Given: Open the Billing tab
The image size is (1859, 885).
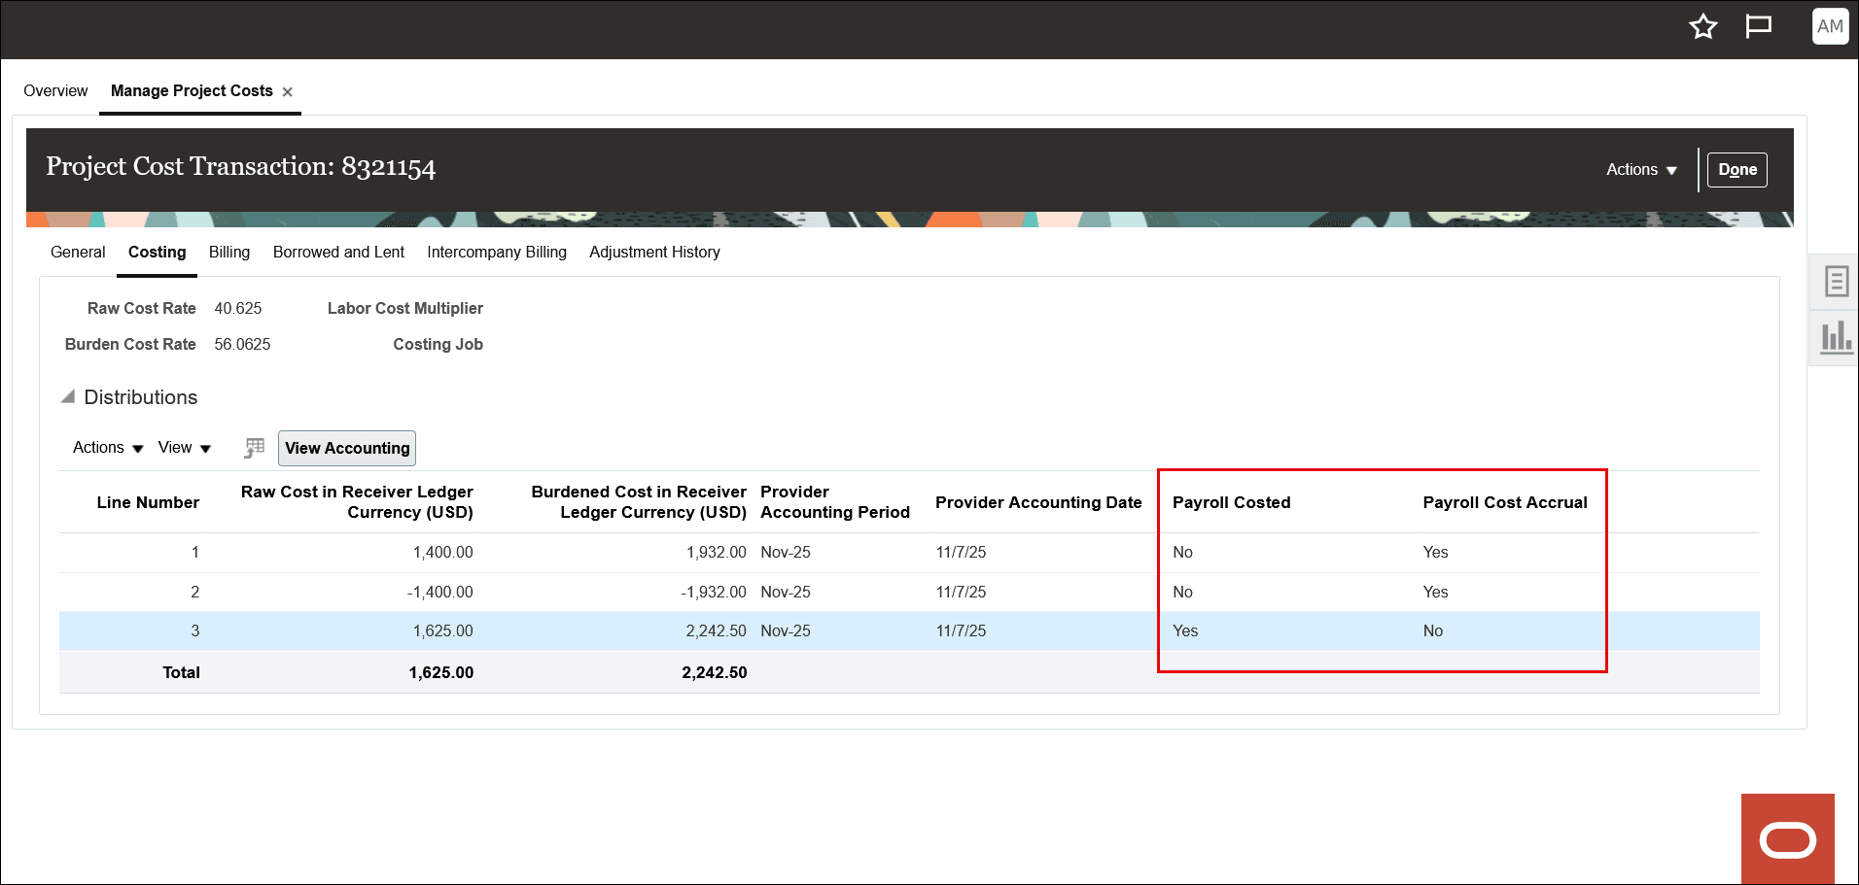Looking at the screenshot, I should 228,252.
